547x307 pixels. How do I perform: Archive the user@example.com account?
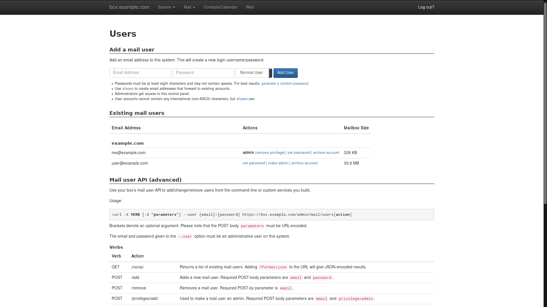(304, 163)
